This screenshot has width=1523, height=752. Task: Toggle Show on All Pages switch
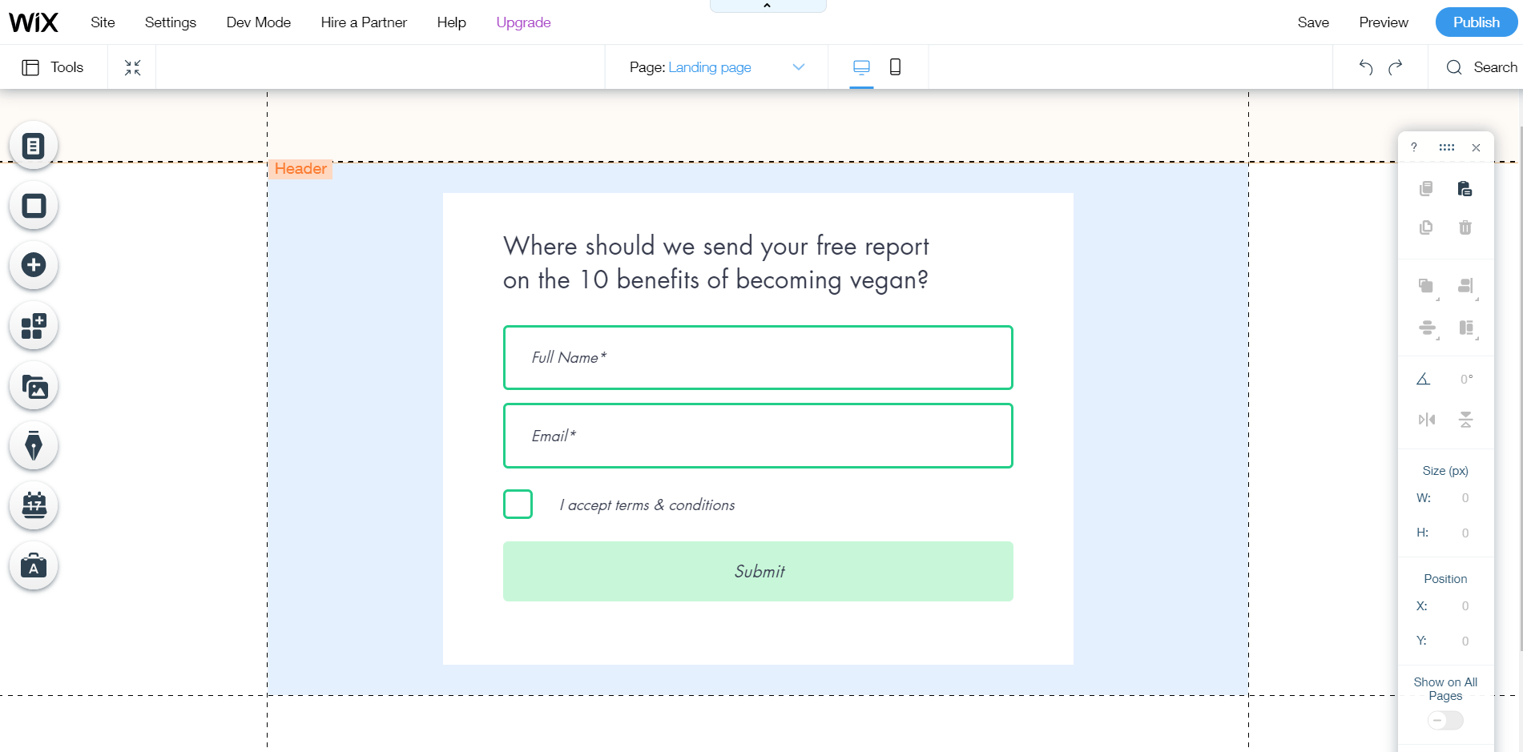click(x=1445, y=721)
